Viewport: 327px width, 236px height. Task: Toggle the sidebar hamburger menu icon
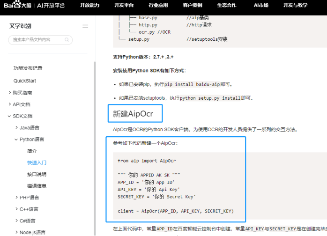tap(85, 26)
